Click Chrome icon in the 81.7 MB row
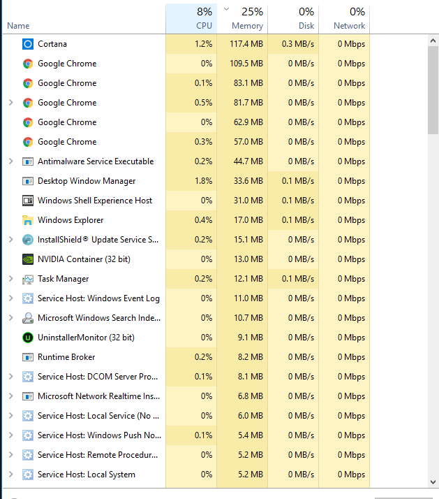The width and height of the screenshot is (439, 499). pyautogui.click(x=28, y=103)
